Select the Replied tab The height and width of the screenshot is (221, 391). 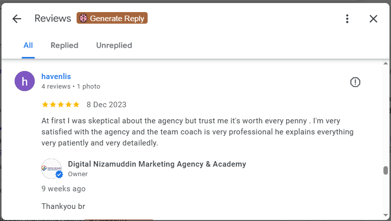click(64, 45)
